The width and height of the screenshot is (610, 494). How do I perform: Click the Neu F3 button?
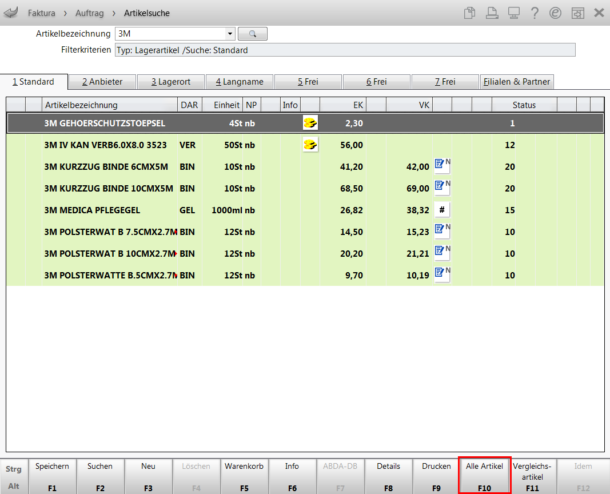[x=148, y=477]
